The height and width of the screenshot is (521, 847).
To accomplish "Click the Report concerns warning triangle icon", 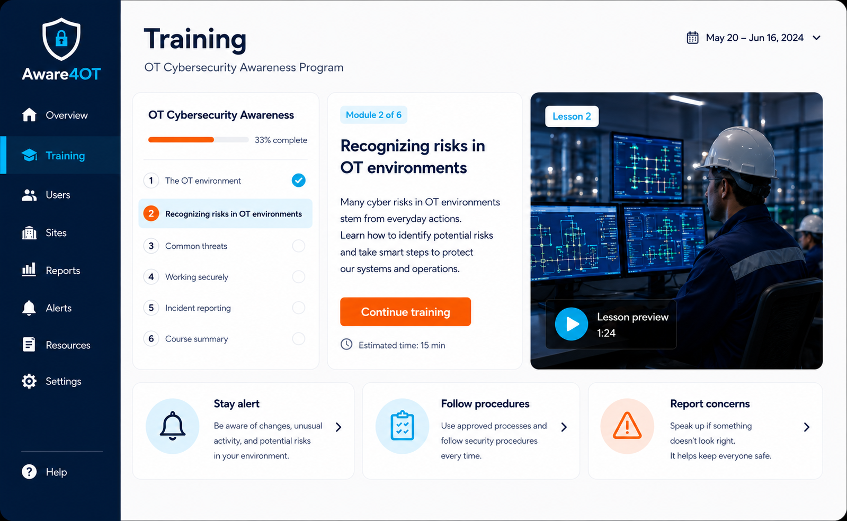I will tap(627, 426).
